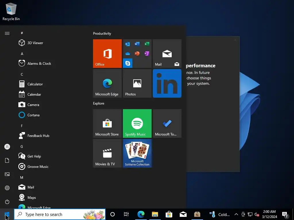Open Mail from the taskbar
This screenshot has height=220, width=294.
tap(183, 214)
